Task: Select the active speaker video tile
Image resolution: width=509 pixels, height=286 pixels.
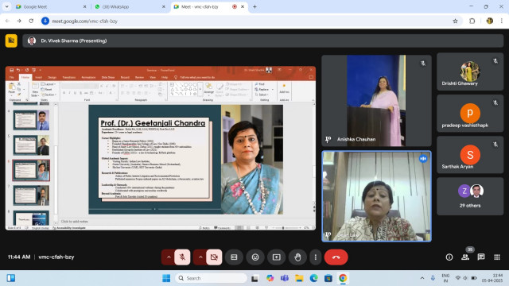Action: tap(376, 196)
